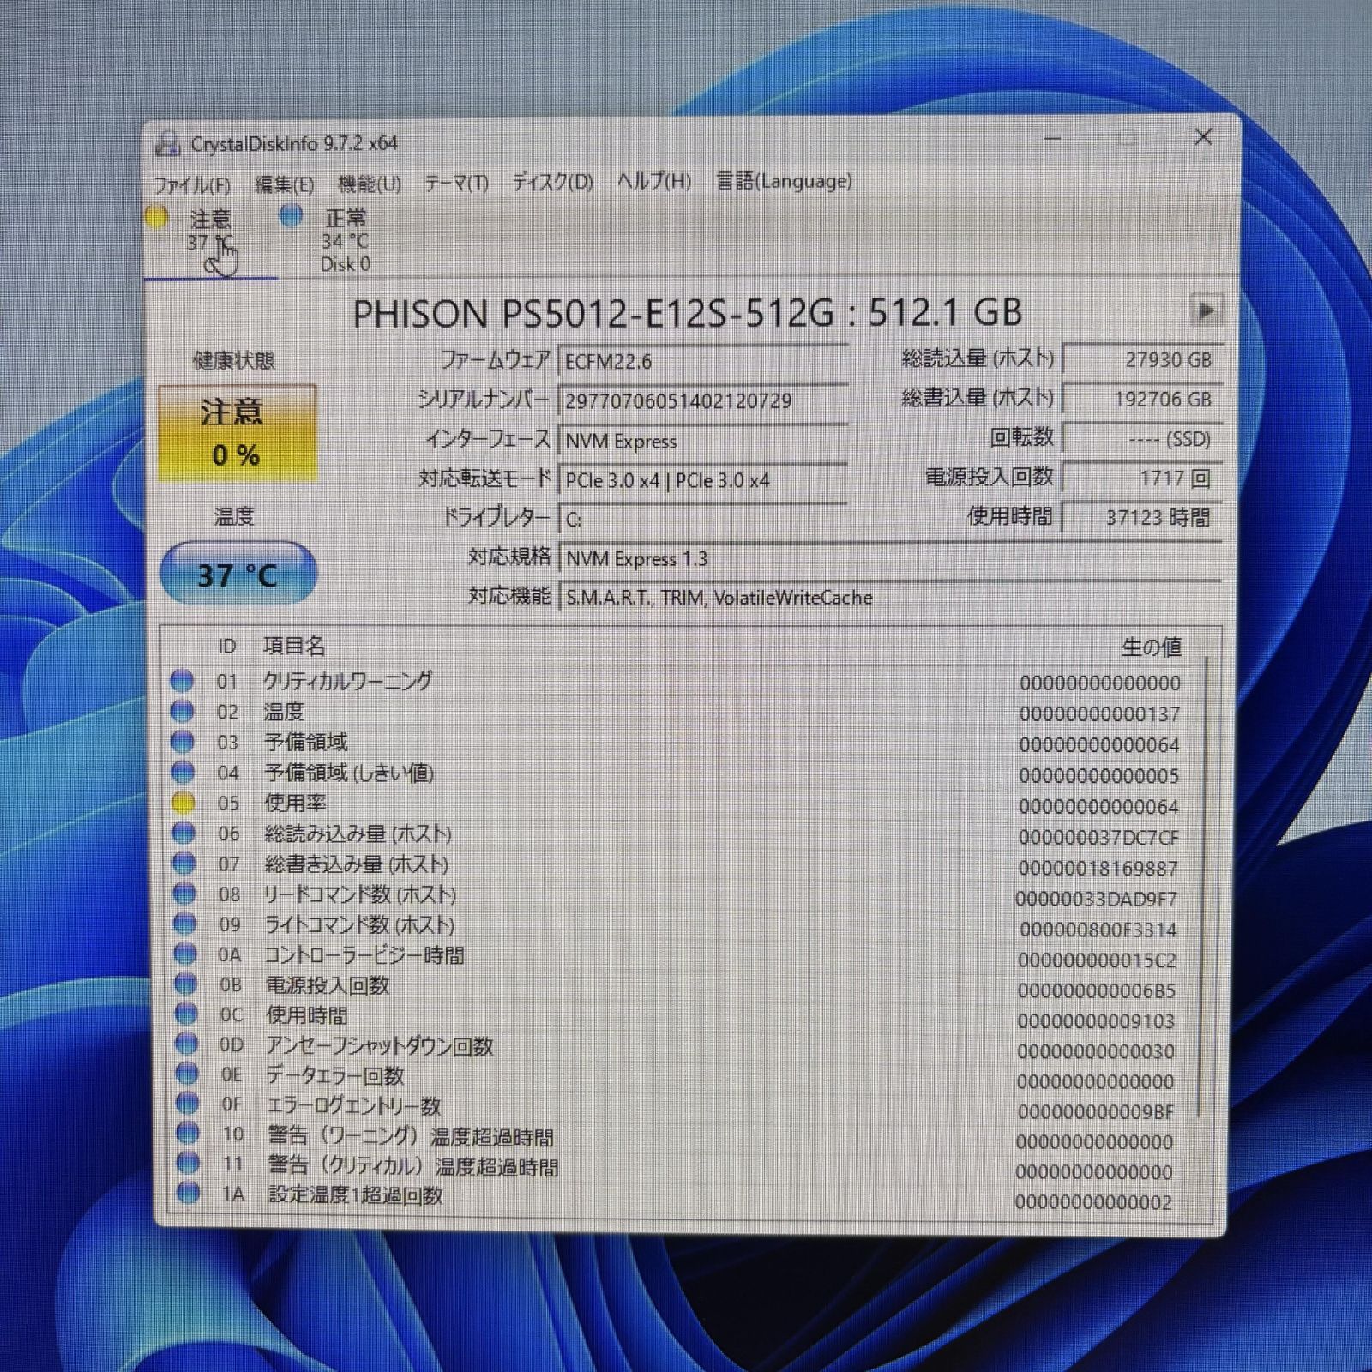1372x1372 pixels.
Task: Click the blue status dot for 設定温度1超過回数 row
Action: click(x=189, y=1193)
